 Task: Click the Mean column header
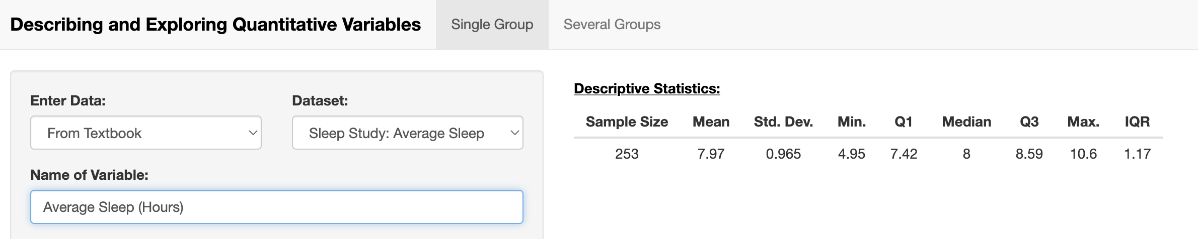(x=711, y=122)
